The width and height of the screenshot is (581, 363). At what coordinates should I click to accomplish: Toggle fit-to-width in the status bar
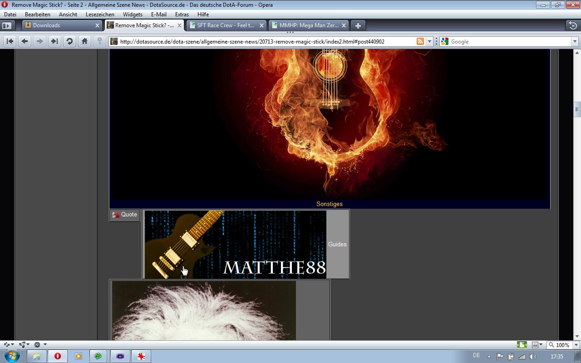(522, 345)
